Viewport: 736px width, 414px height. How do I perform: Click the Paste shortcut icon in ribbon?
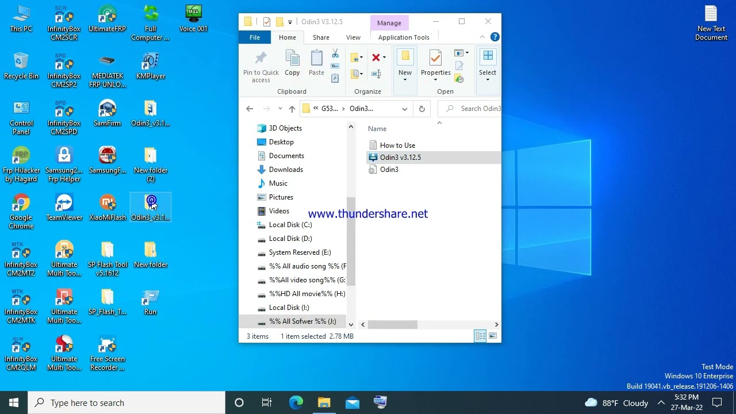click(x=335, y=78)
